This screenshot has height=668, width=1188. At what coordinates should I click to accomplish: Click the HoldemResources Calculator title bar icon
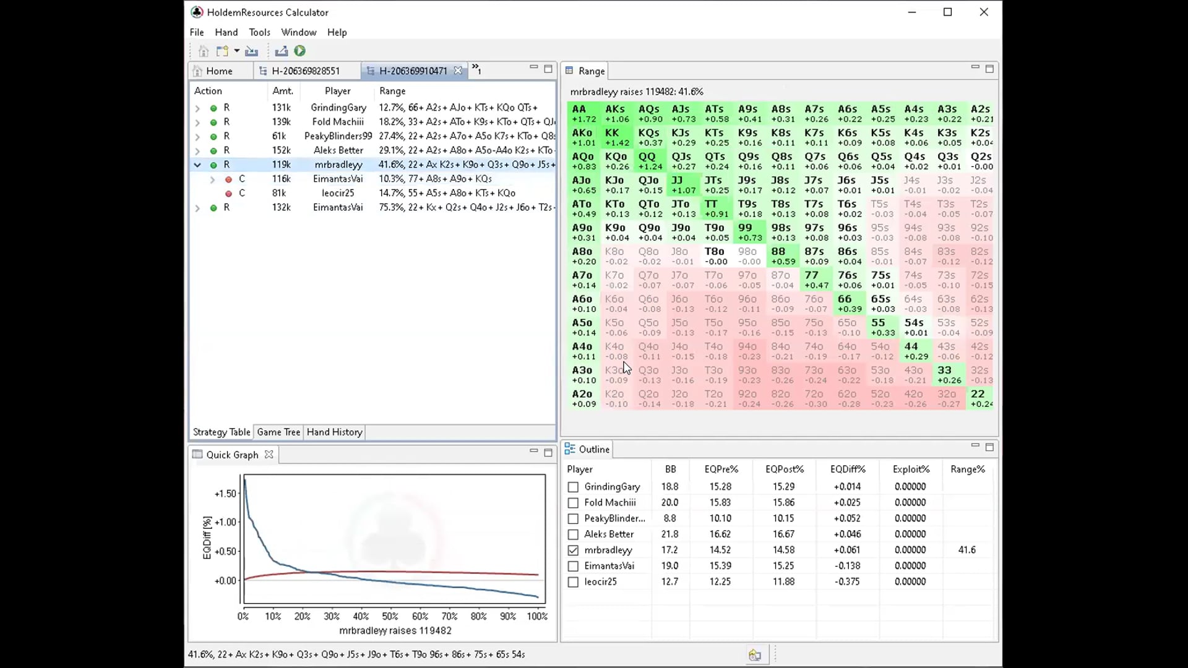pos(197,12)
